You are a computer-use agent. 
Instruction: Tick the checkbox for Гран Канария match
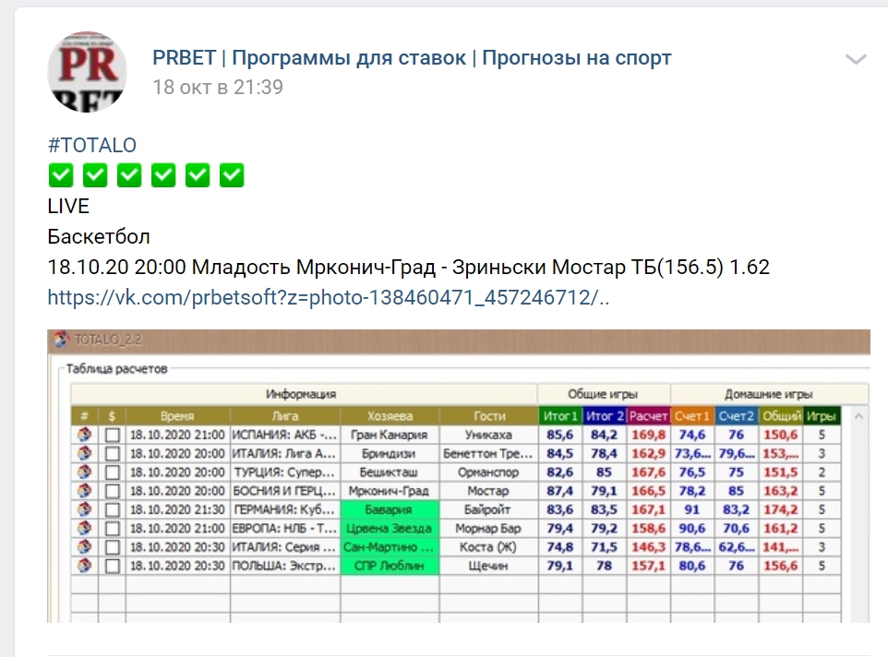tap(113, 435)
